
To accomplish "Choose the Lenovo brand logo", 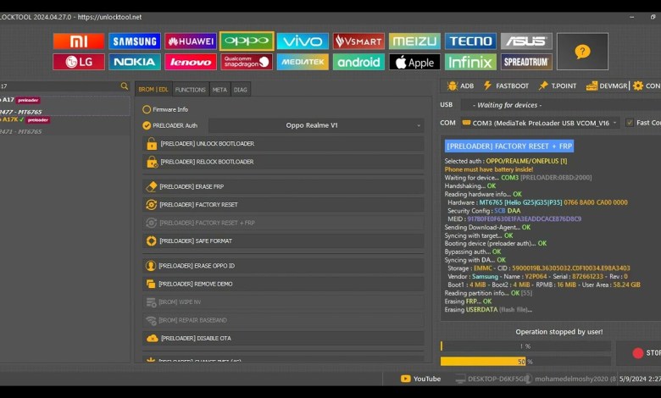I will pyautogui.click(x=191, y=62).
